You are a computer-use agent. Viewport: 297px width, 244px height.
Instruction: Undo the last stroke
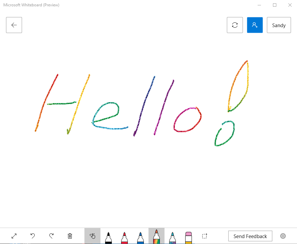coord(33,236)
